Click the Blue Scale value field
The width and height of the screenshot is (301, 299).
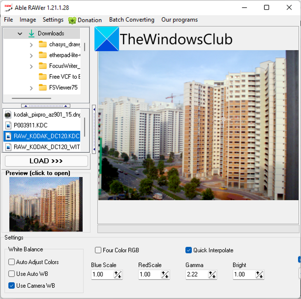point(102,274)
